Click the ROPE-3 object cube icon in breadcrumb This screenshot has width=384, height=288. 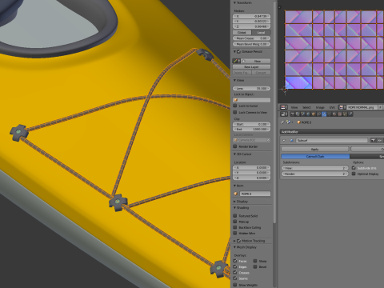(298, 122)
